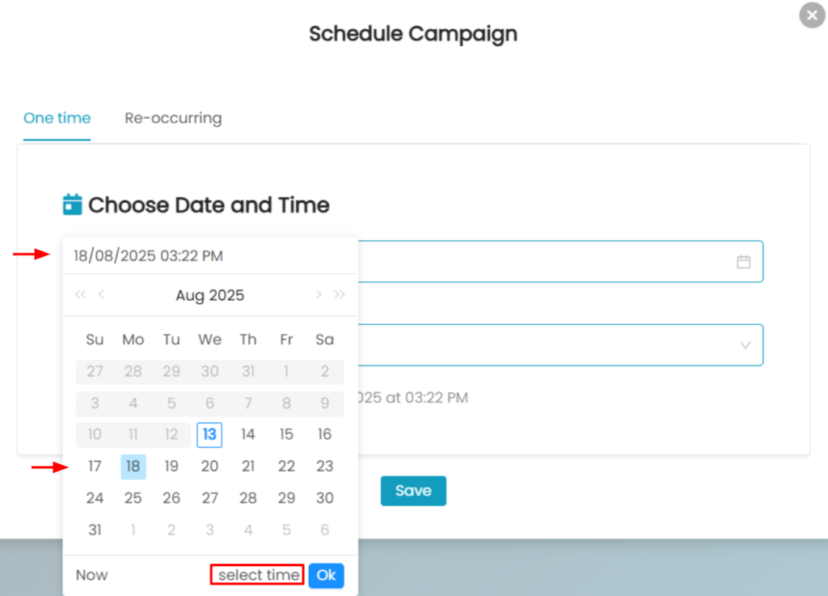Open the 2025 year selector
This screenshot has width=828, height=596.
[x=226, y=295]
